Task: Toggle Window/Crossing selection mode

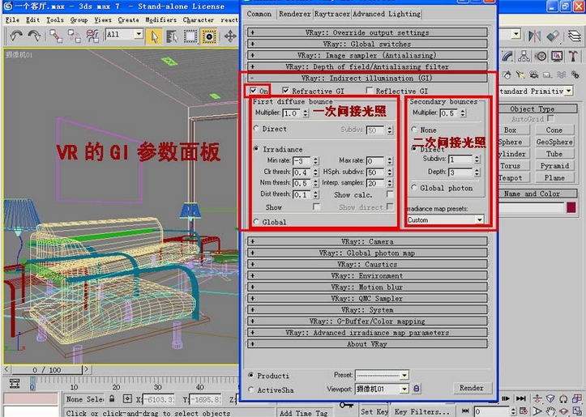Action: (209, 36)
